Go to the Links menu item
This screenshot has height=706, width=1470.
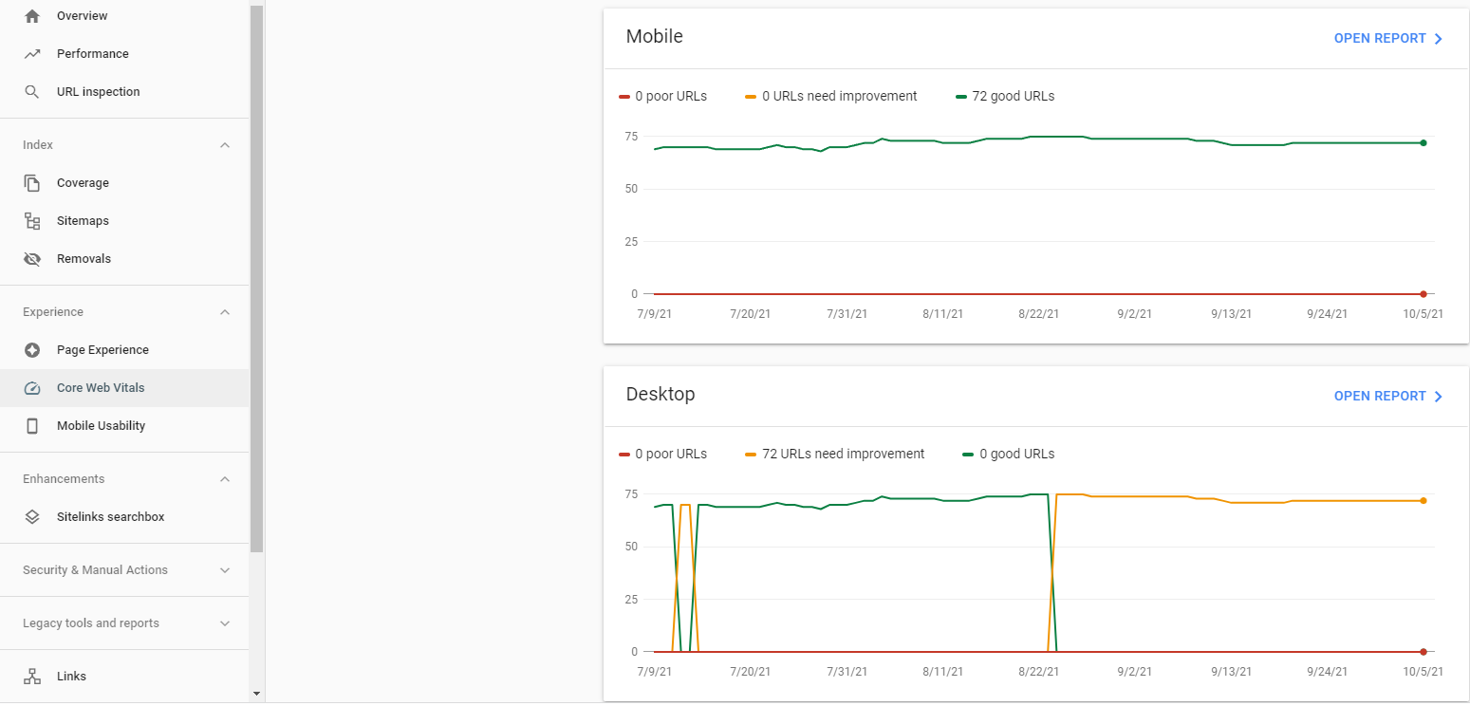(71, 677)
